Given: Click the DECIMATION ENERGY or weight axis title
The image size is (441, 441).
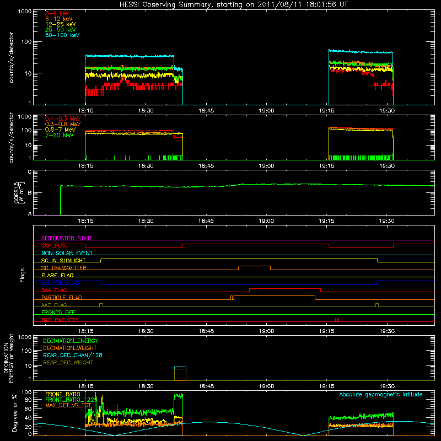Looking at the screenshot, I should [8, 358].
